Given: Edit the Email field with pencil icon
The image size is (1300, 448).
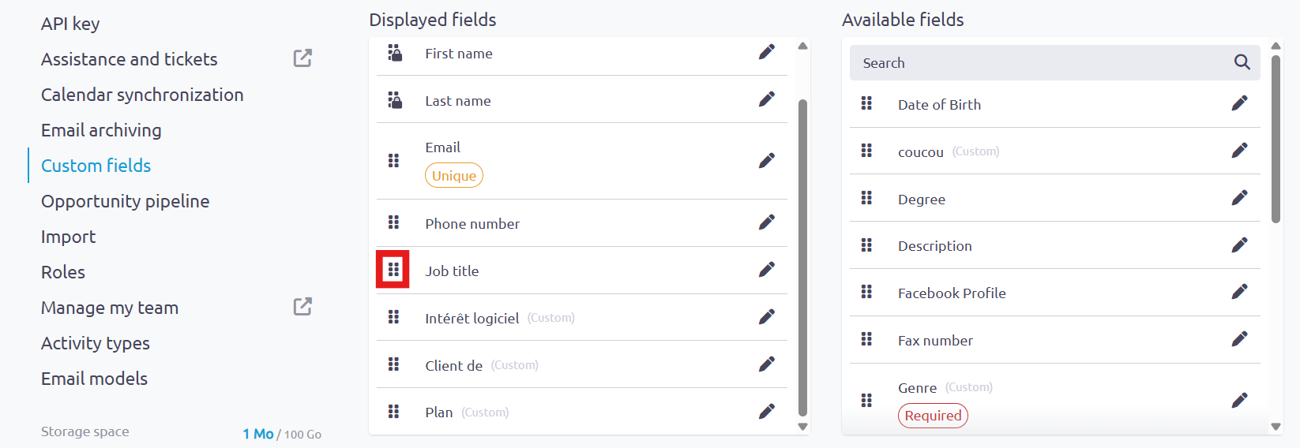Looking at the screenshot, I should tap(766, 161).
